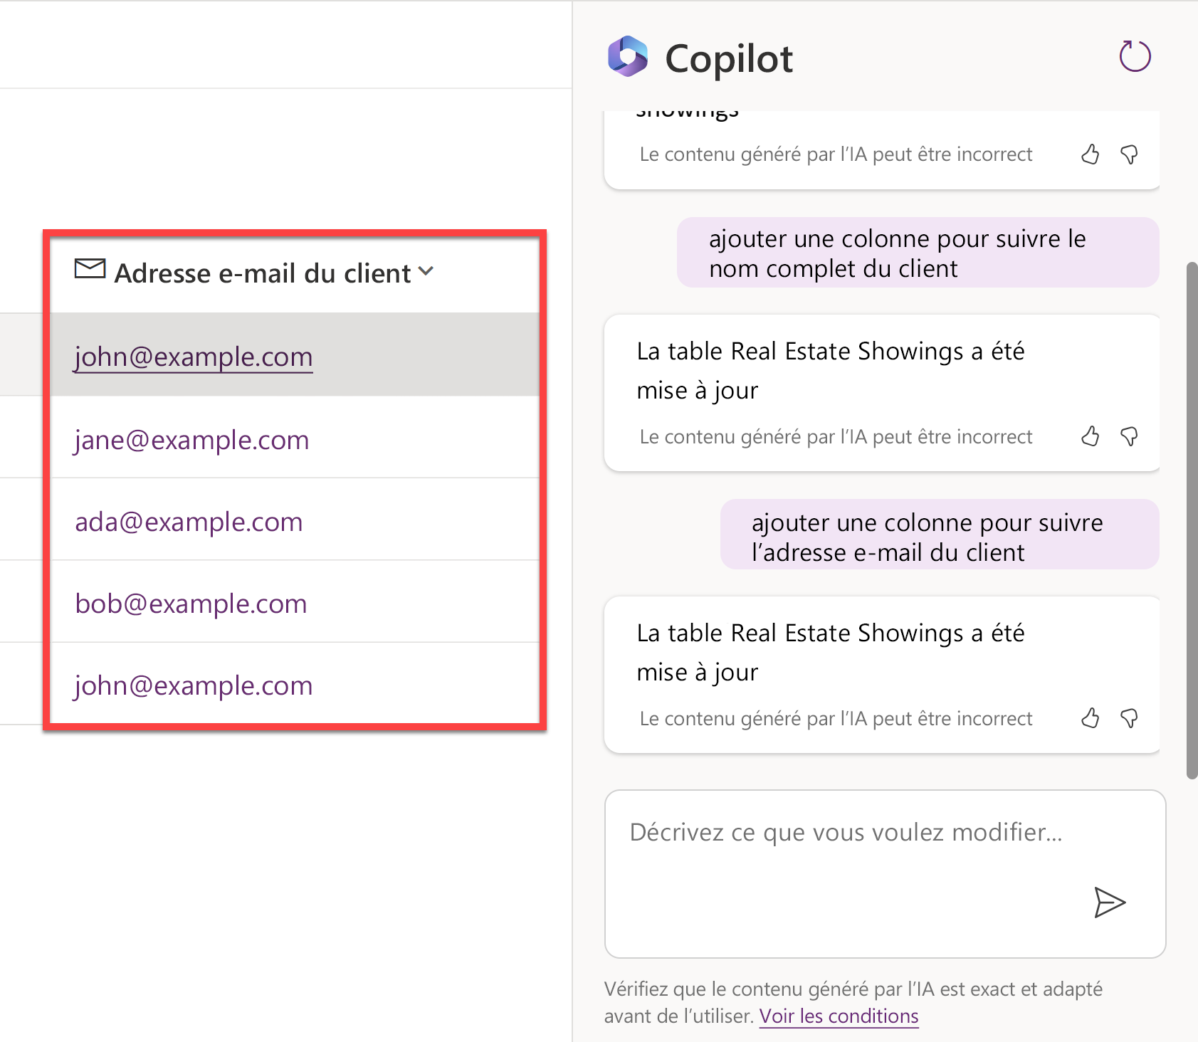
Task: Select the last row john@example.com cell
Action: click(x=295, y=683)
